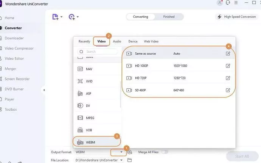Open output settings gear icon
The width and height of the screenshot is (261, 163).
pos(129,152)
